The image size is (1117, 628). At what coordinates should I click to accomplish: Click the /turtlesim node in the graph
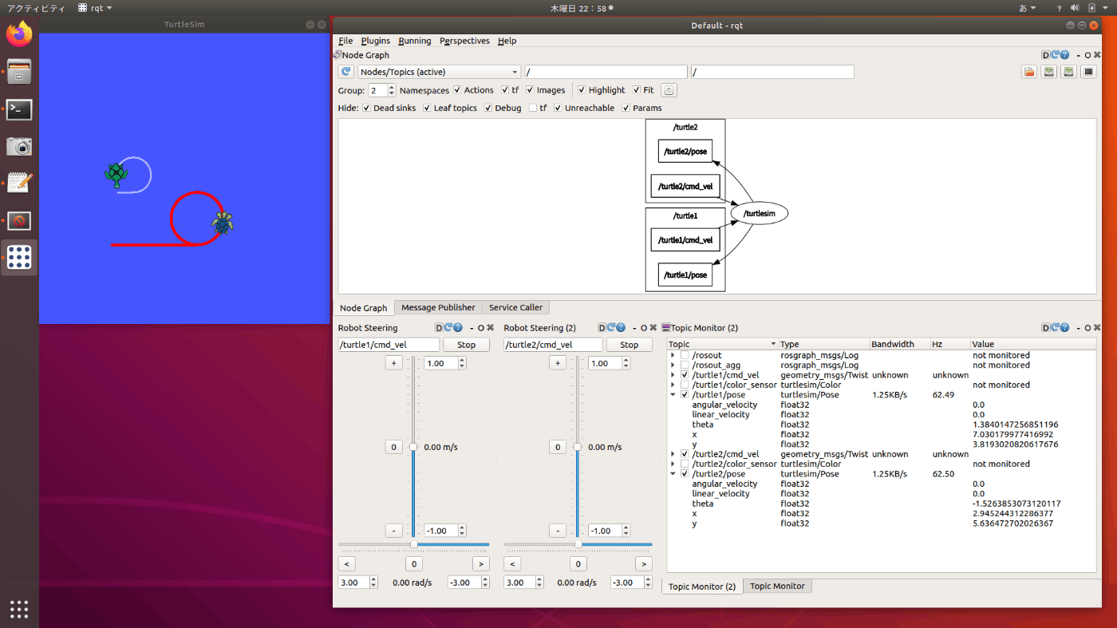(x=759, y=213)
